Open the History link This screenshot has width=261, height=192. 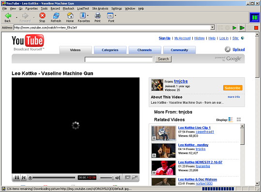(200, 38)
